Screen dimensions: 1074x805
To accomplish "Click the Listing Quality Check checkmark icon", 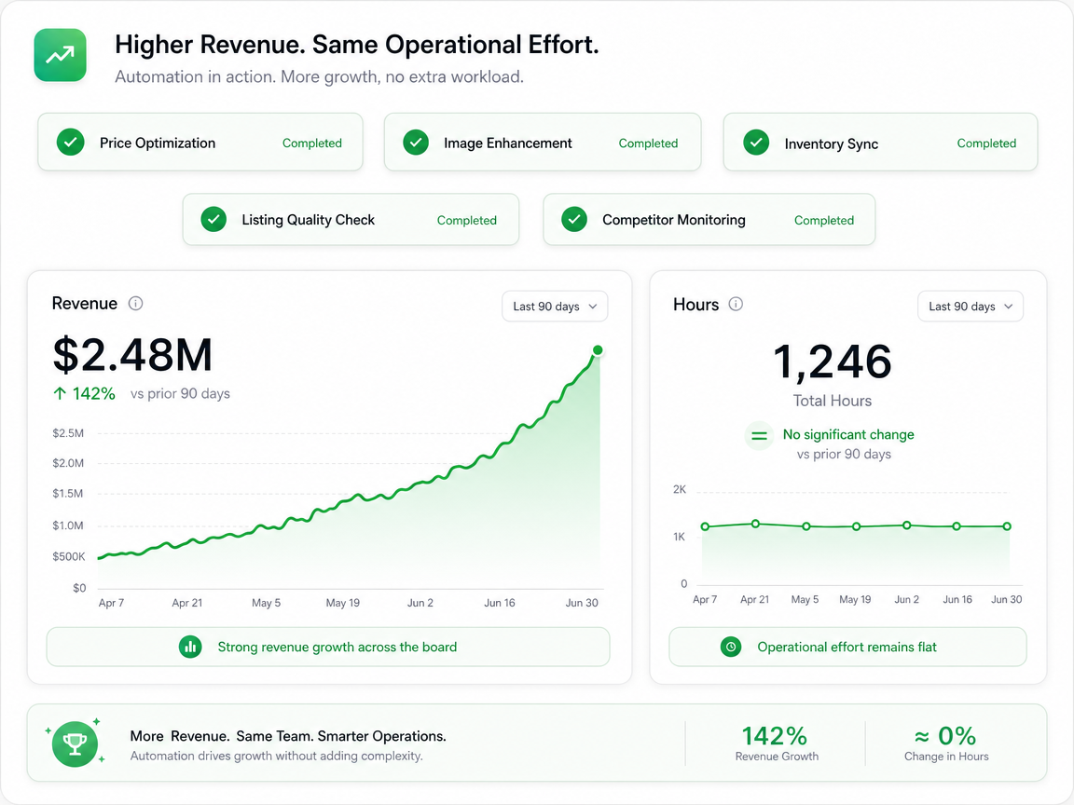I will [213, 220].
